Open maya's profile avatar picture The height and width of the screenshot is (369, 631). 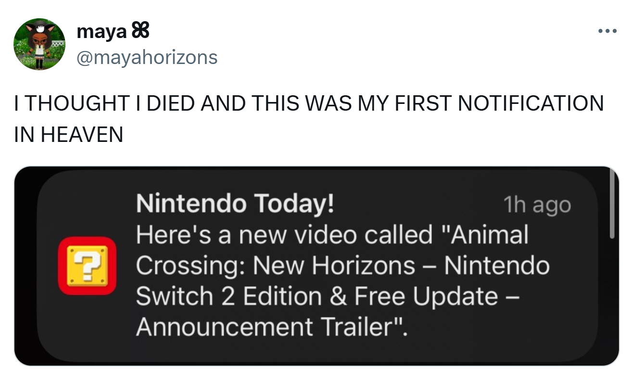[39, 45]
